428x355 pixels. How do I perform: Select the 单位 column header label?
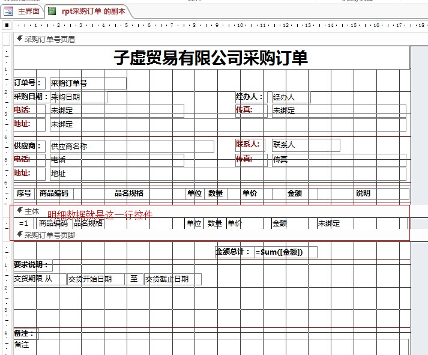pyautogui.click(x=194, y=193)
